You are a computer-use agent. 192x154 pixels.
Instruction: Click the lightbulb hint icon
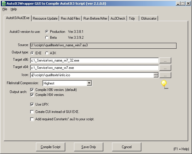[x=164, y=84]
